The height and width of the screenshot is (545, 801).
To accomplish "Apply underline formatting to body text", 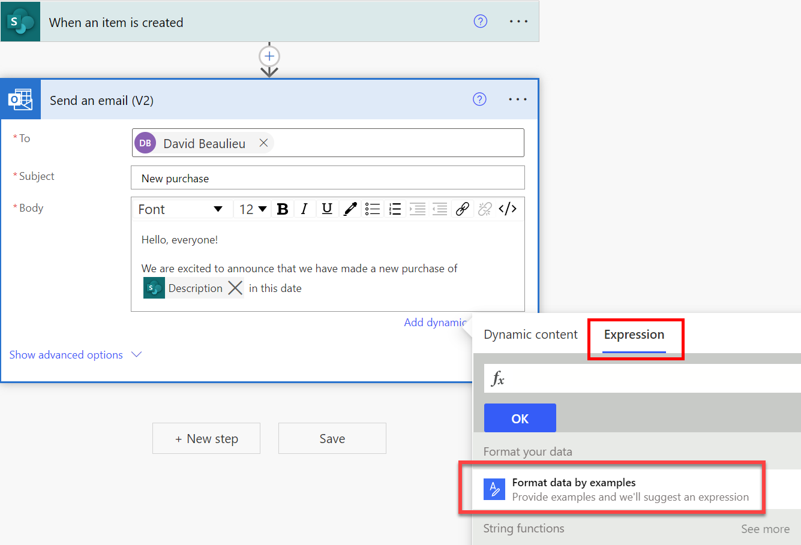I will [326, 209].
